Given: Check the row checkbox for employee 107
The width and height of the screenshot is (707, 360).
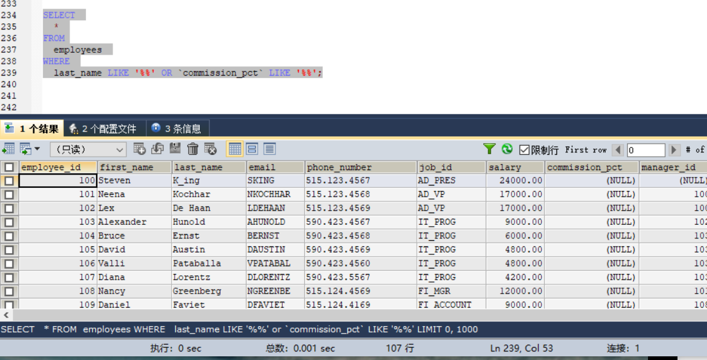Looking at the screenshot, I should point(9,278).
